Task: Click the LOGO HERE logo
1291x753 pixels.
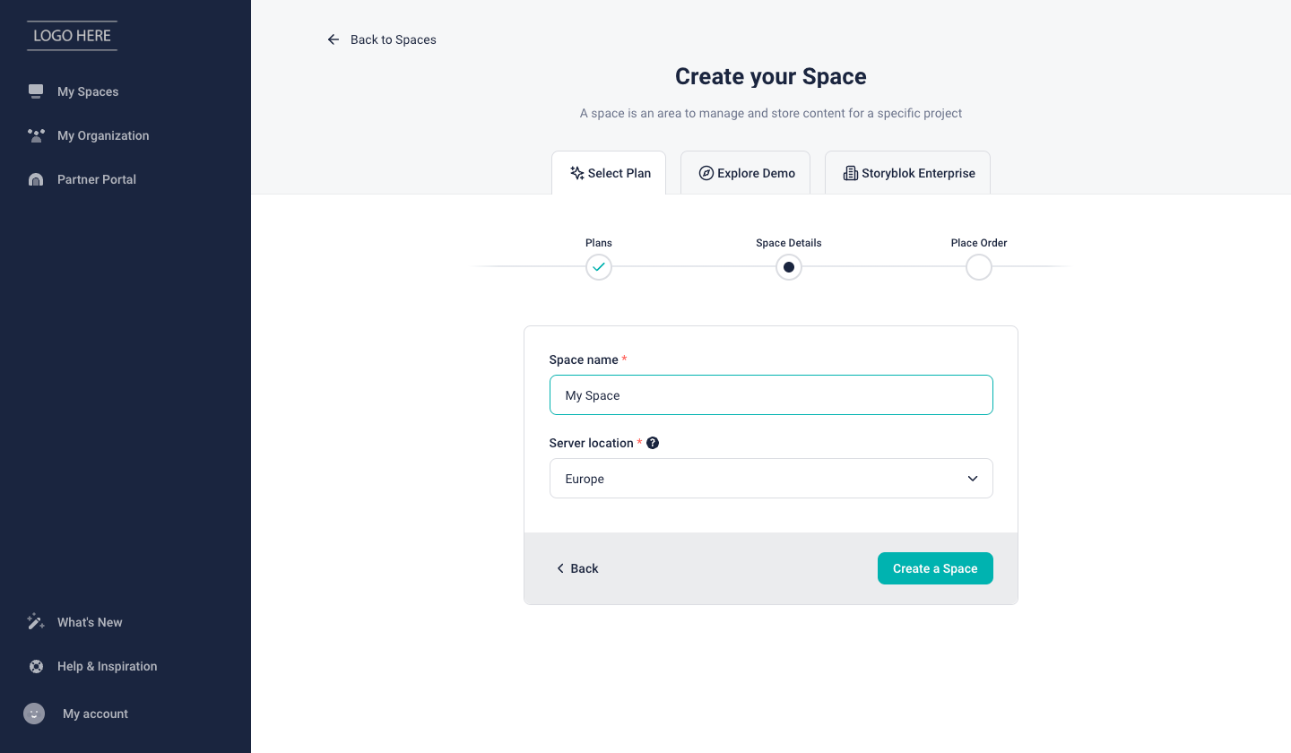Action: click(72, 36)
